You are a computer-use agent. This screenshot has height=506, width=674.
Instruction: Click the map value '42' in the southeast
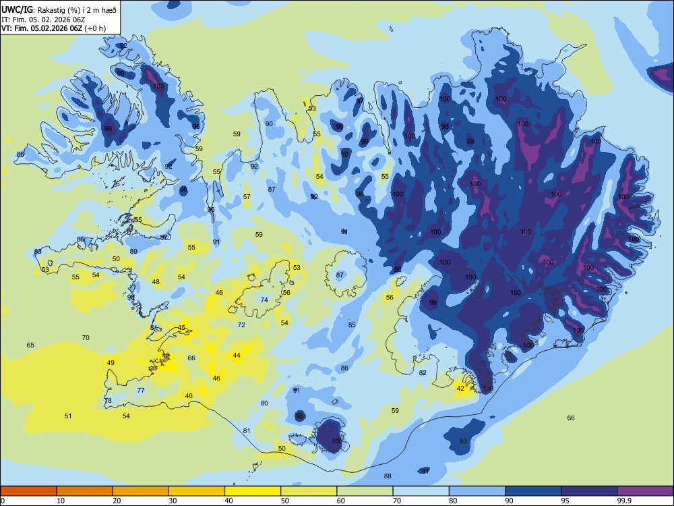pos(460,388)
